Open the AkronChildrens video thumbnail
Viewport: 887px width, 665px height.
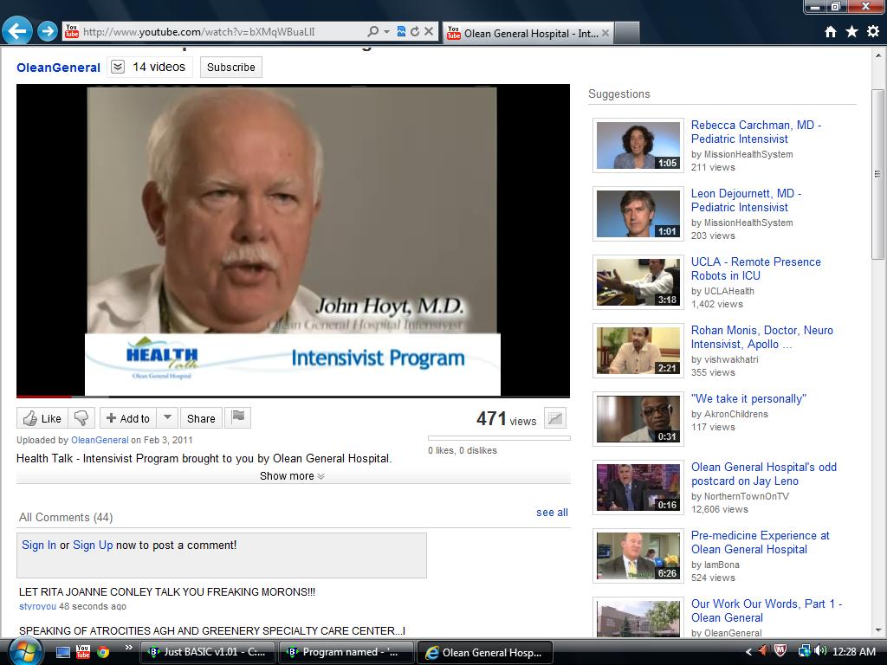[x=638, y=419]
